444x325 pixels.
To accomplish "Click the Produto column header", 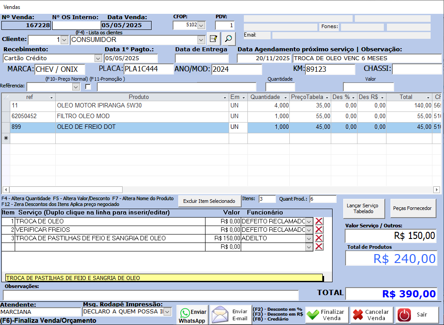I will 139,97.
